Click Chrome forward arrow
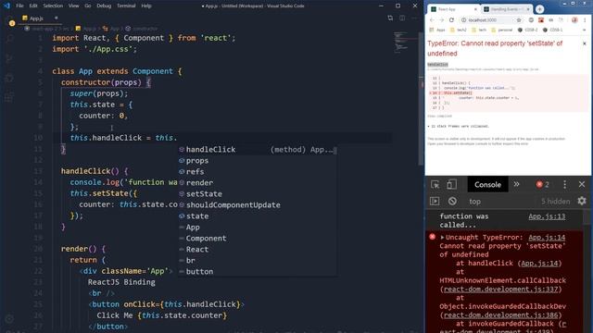Image resolution: width=593 pixels, height=333 pixels. point(441,20)
